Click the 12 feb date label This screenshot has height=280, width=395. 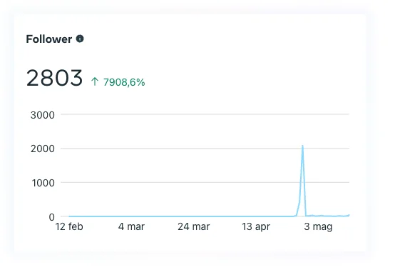click(x=69, y=226)
